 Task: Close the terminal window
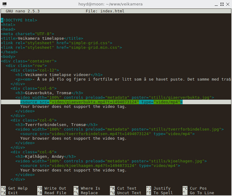point(228,4)
